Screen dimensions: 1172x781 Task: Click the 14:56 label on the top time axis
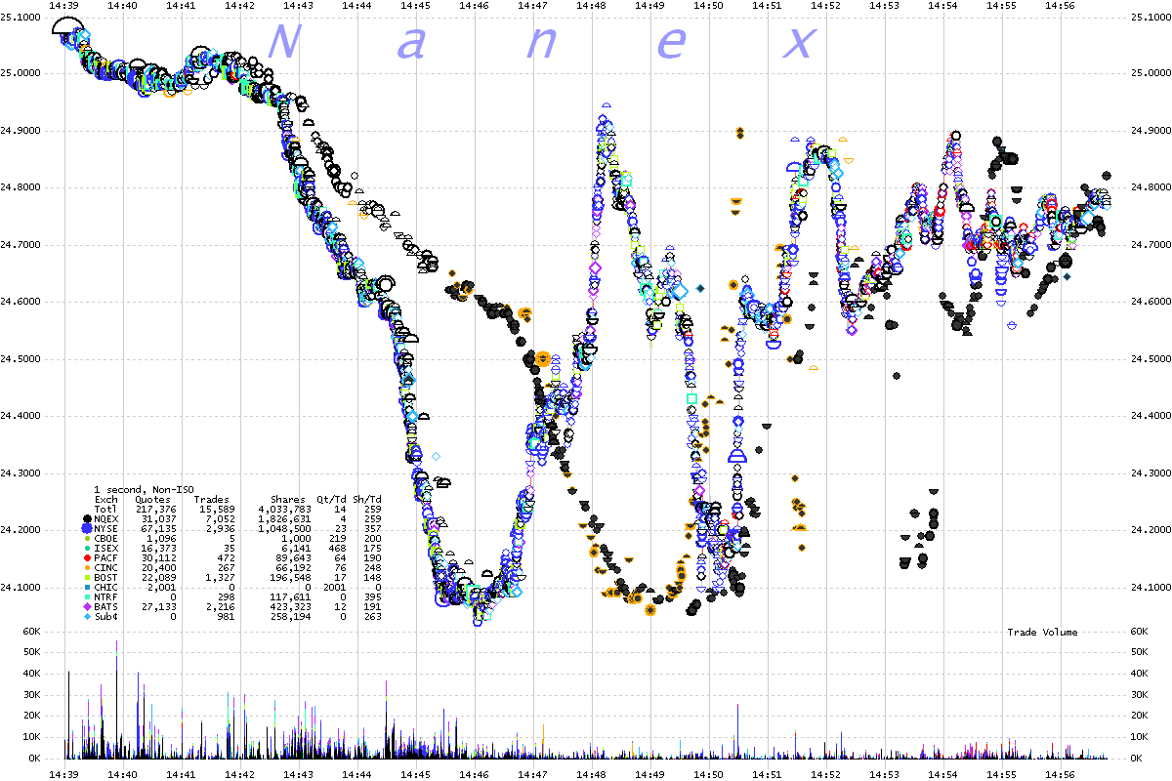(x=1061, y=5)
